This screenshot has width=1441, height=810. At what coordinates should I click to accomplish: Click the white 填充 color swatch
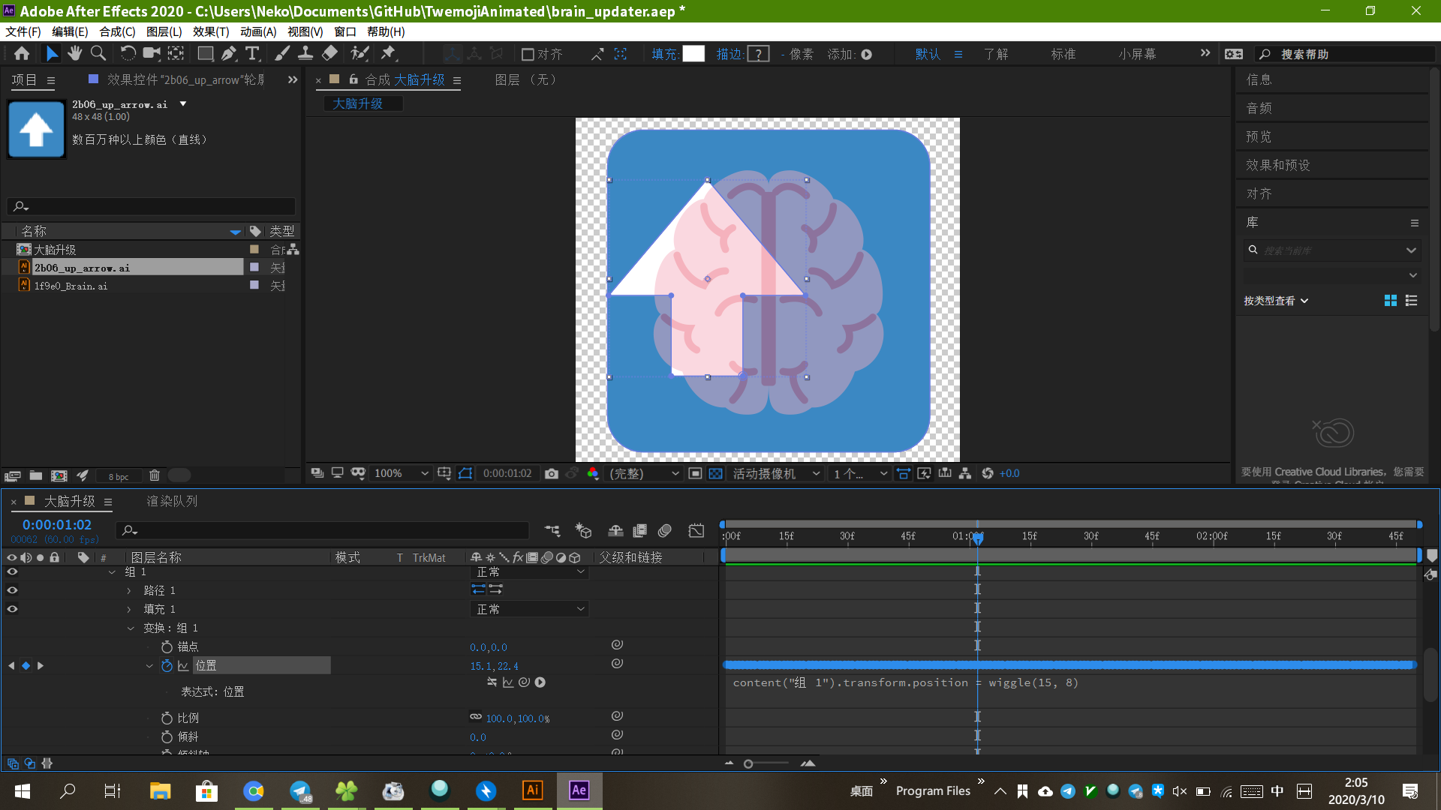click(x=693, y=54)
